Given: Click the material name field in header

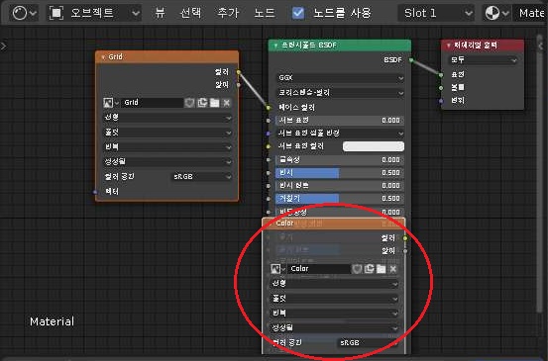Looking at the screenshot, I should 530,13.
